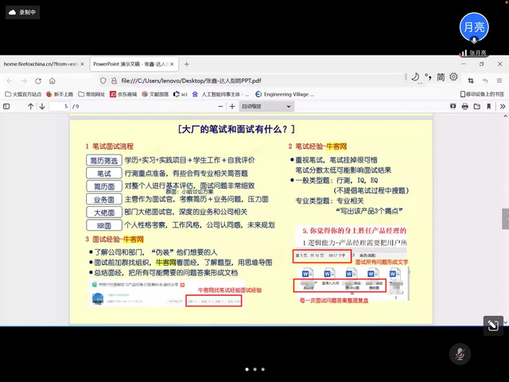Image resolution: width=509 pixels, height=382 pixels.
Task: Go to next PDF page arrow
Action: pyautogui.click(x=42, y=106)
